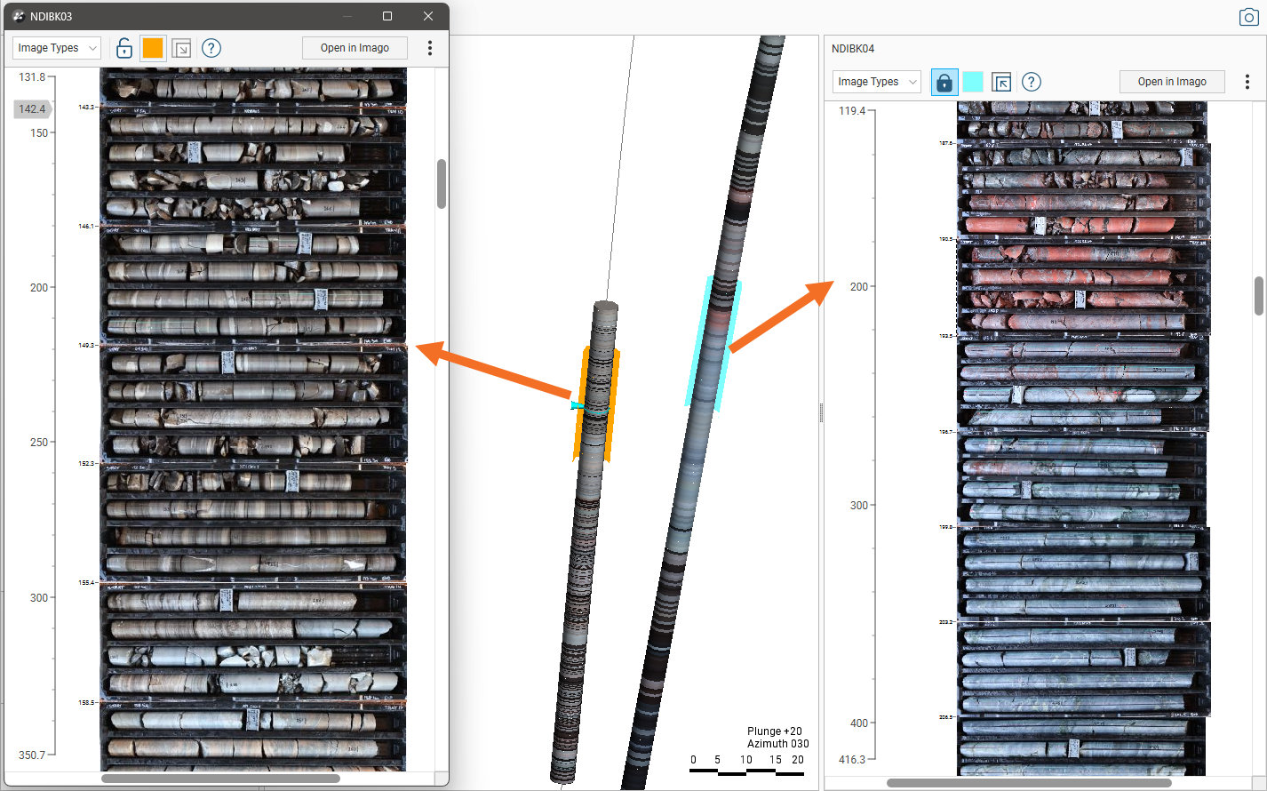This screenshot has height=791, width=1267.
Task: Expand Image Types dropdown in NDIBK04
Action: (x=876, y=82)
